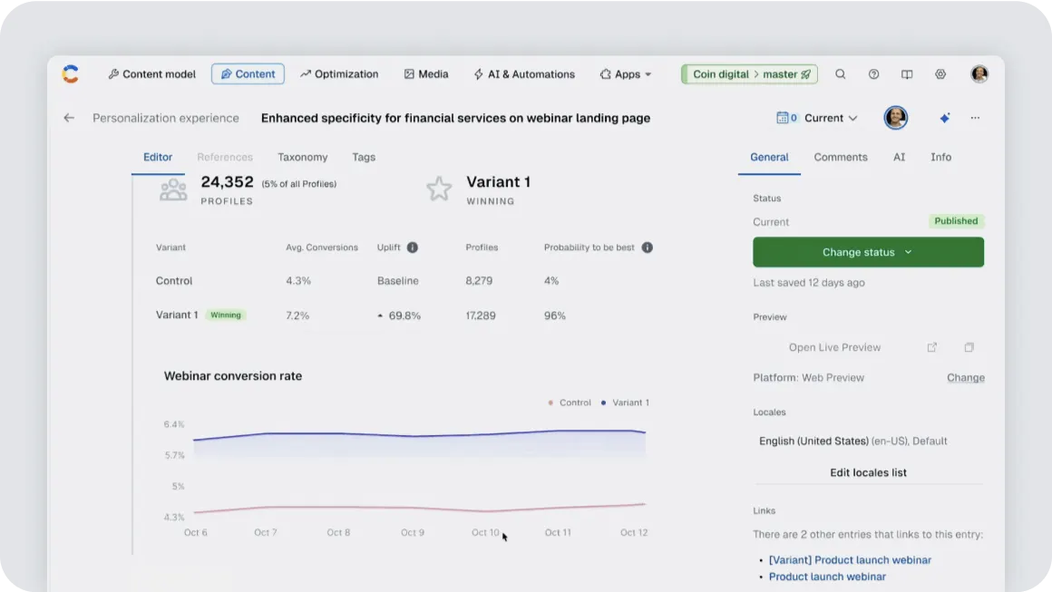Open the Optimization menu item
Screen dimensions: 1052x592
point(339,74)
